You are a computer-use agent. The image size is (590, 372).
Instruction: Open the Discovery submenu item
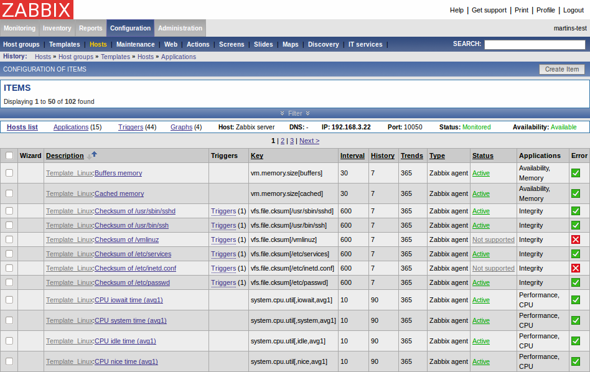323,44
